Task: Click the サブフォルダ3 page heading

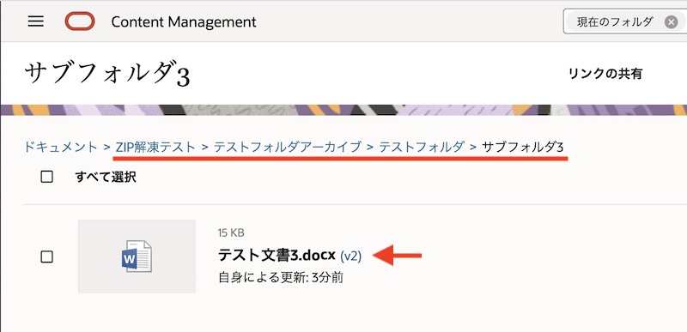Action: (x=107, y=74)
